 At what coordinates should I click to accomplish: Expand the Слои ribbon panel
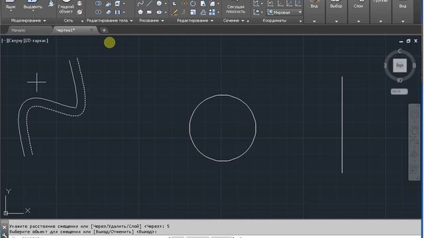click(358, 21)
